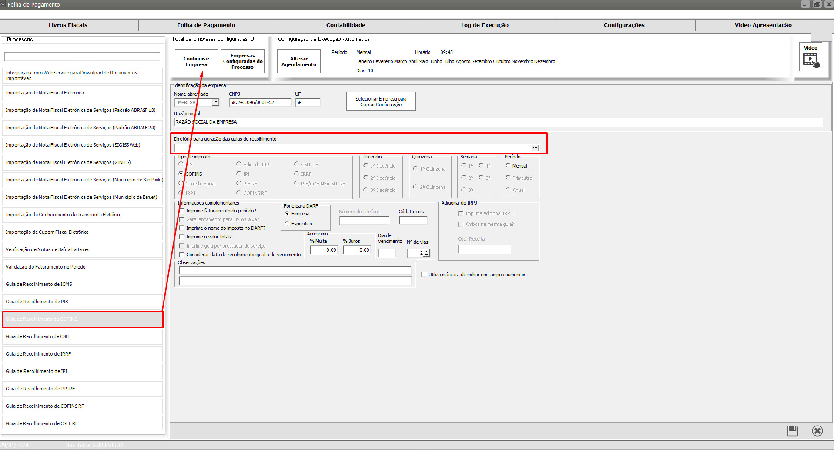Click the directory path field for guias
The width and height of the screenshot is (834, 450).
click(353, 148)
